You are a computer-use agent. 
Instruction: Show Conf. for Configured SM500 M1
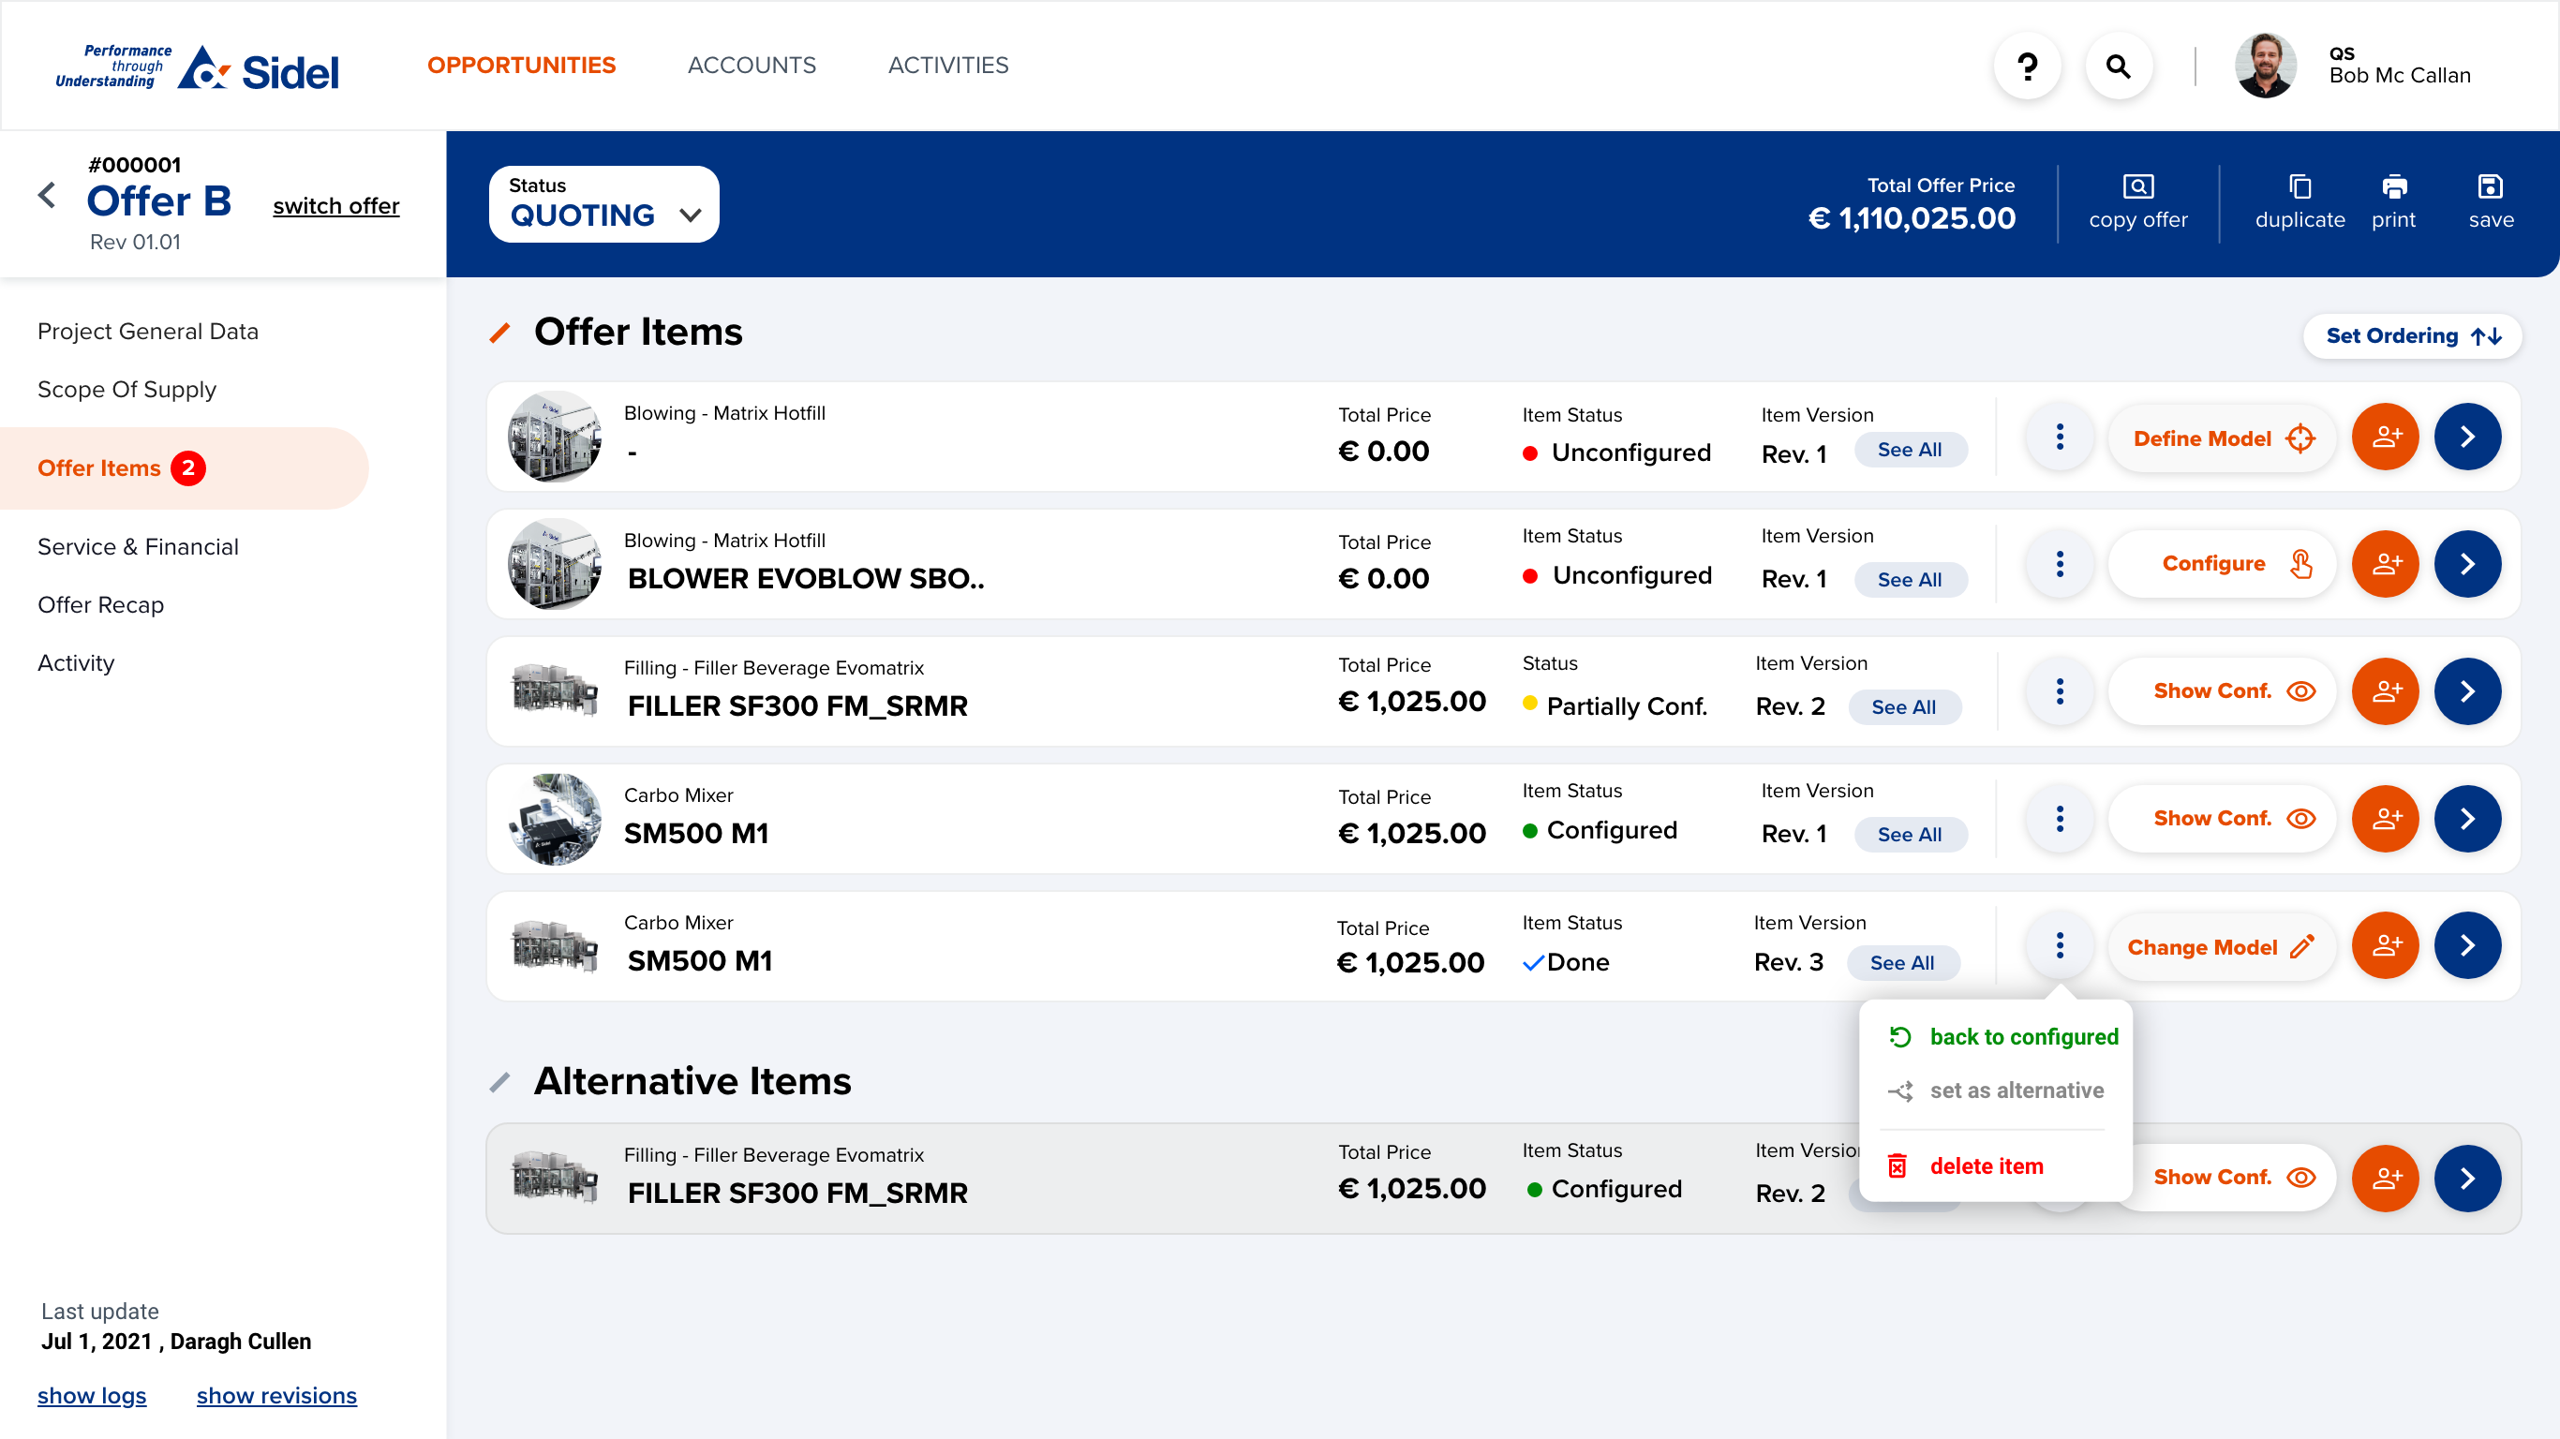[x=2222, y=818]
